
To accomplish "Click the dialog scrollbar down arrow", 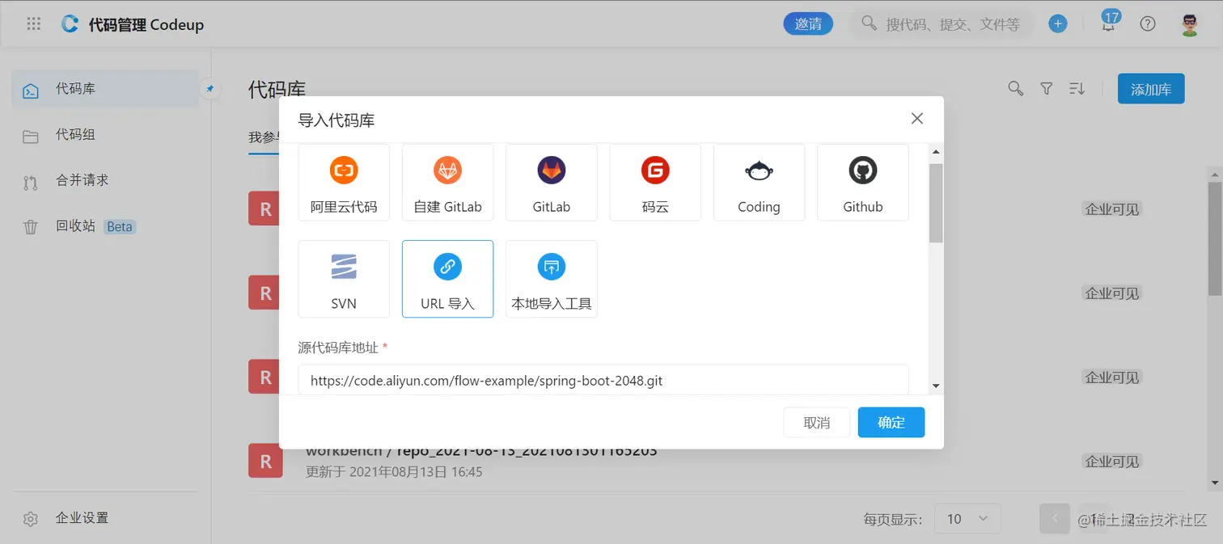I will (x=936, y=386).
